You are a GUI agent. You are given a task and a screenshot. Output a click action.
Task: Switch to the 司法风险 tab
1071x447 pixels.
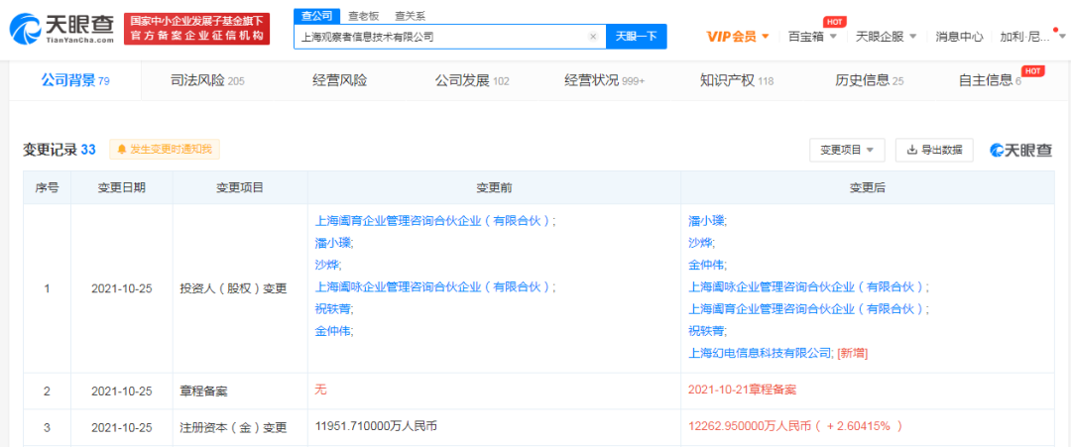coord(206,80)
